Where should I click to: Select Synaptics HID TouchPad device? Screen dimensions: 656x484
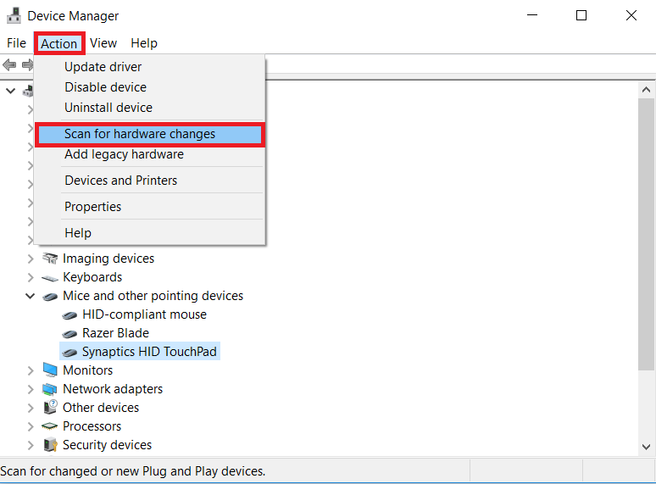(149, 352)
